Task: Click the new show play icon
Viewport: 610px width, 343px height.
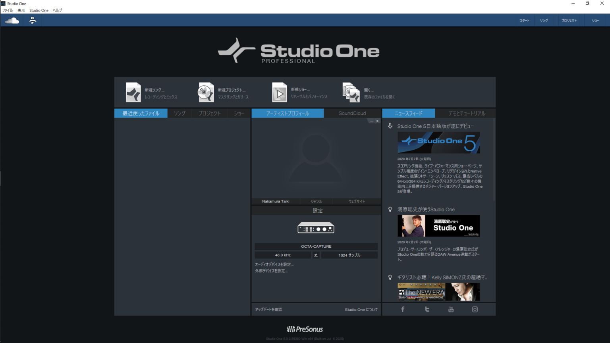Action: pos(279,92)
